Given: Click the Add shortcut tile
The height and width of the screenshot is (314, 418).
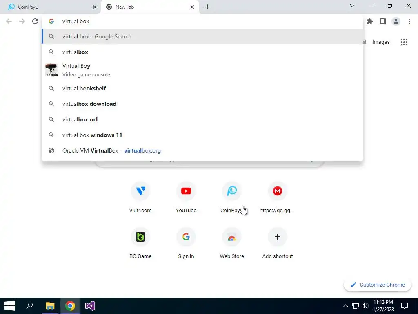Looking at the screenshot, I should [277, 244].
